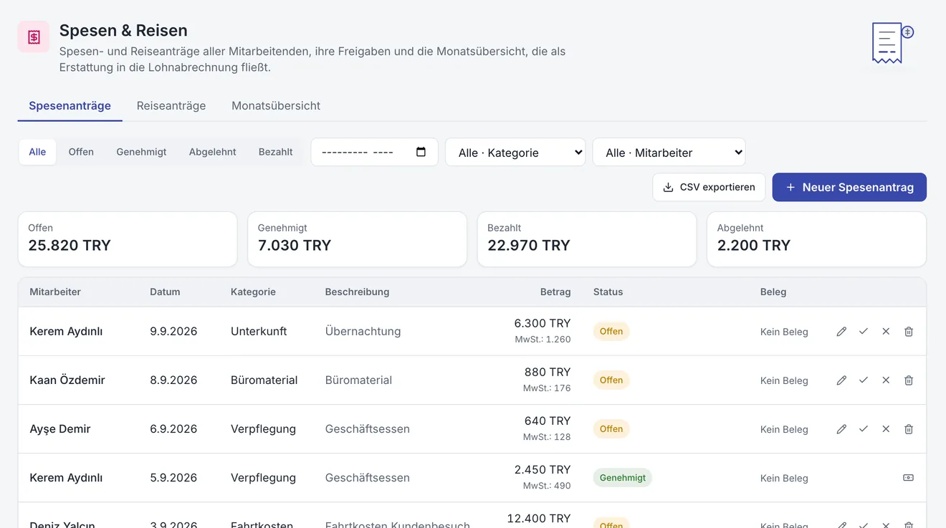Open the Alle · Kategorie dropdown
The width and height of the screenshot is (946, 528).
(515, 153)
